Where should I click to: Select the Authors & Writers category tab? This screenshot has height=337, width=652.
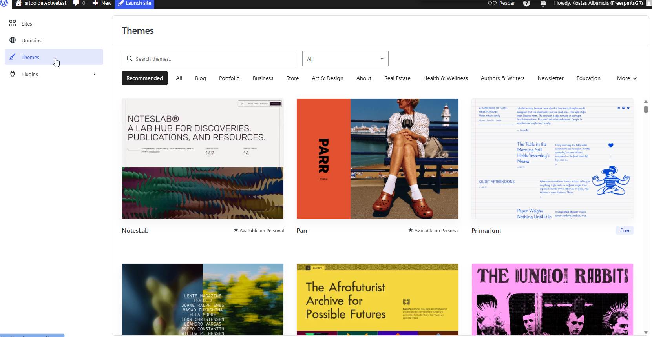[x=502, y=78]
